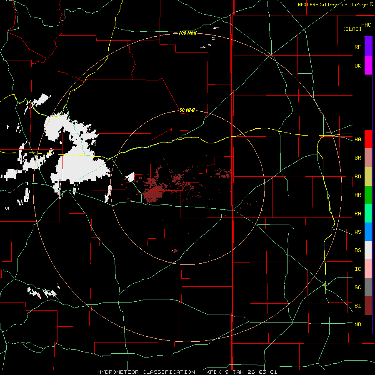Click the RF legend label
The image size is (375, 375).
357,47
